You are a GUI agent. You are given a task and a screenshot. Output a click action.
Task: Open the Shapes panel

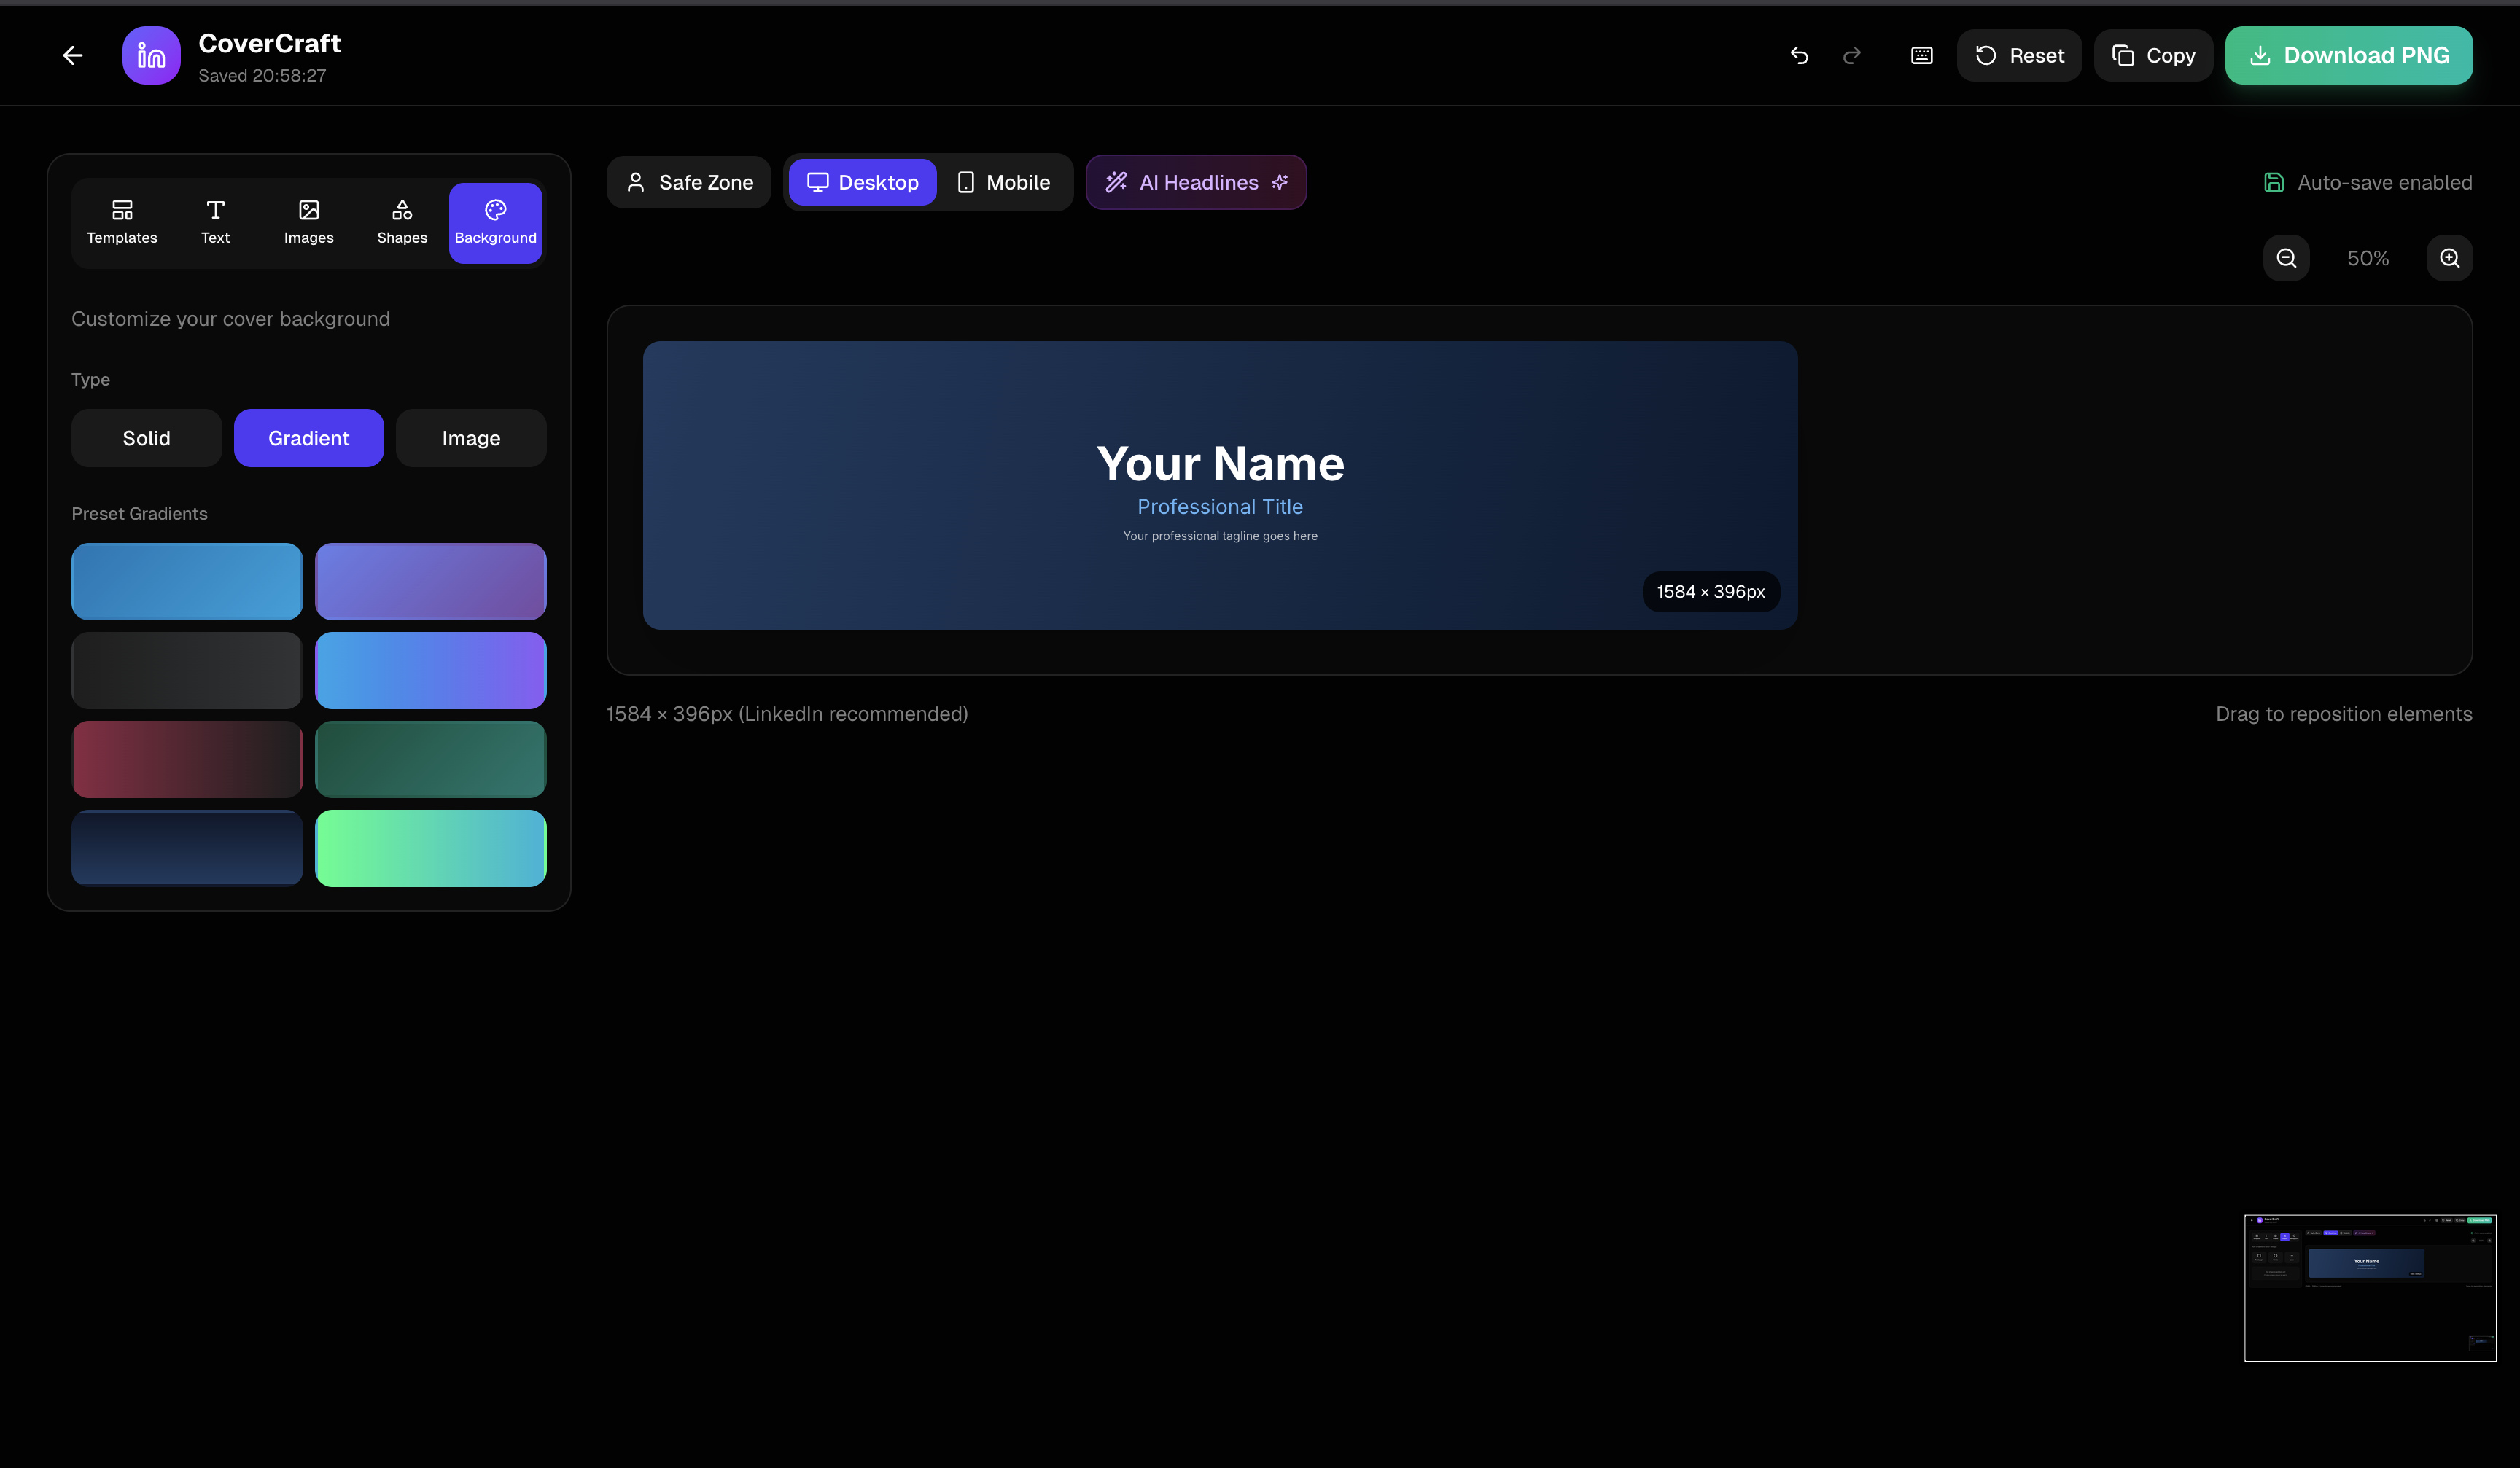coord(401,222)
